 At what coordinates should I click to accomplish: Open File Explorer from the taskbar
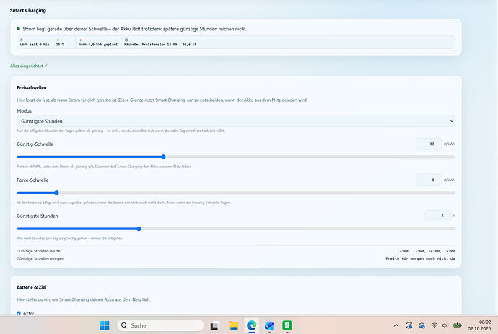[233, 325]
